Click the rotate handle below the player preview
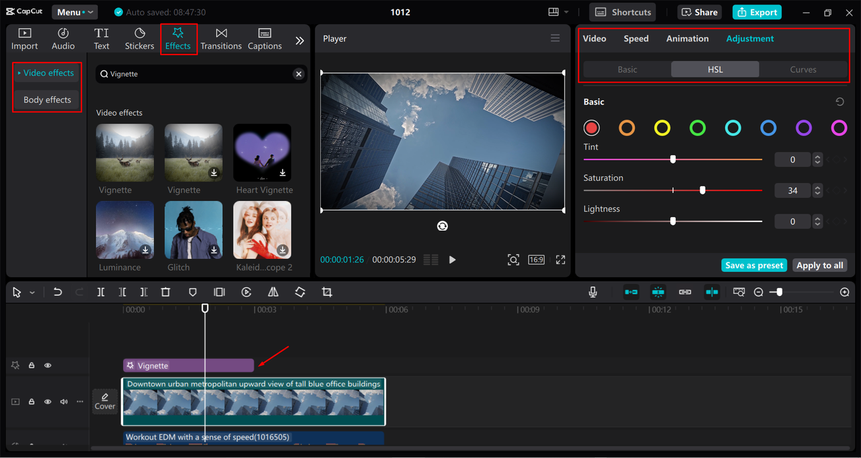Image resolution: width=861 pixels, height=458 pixels. [x=443, y=226]
